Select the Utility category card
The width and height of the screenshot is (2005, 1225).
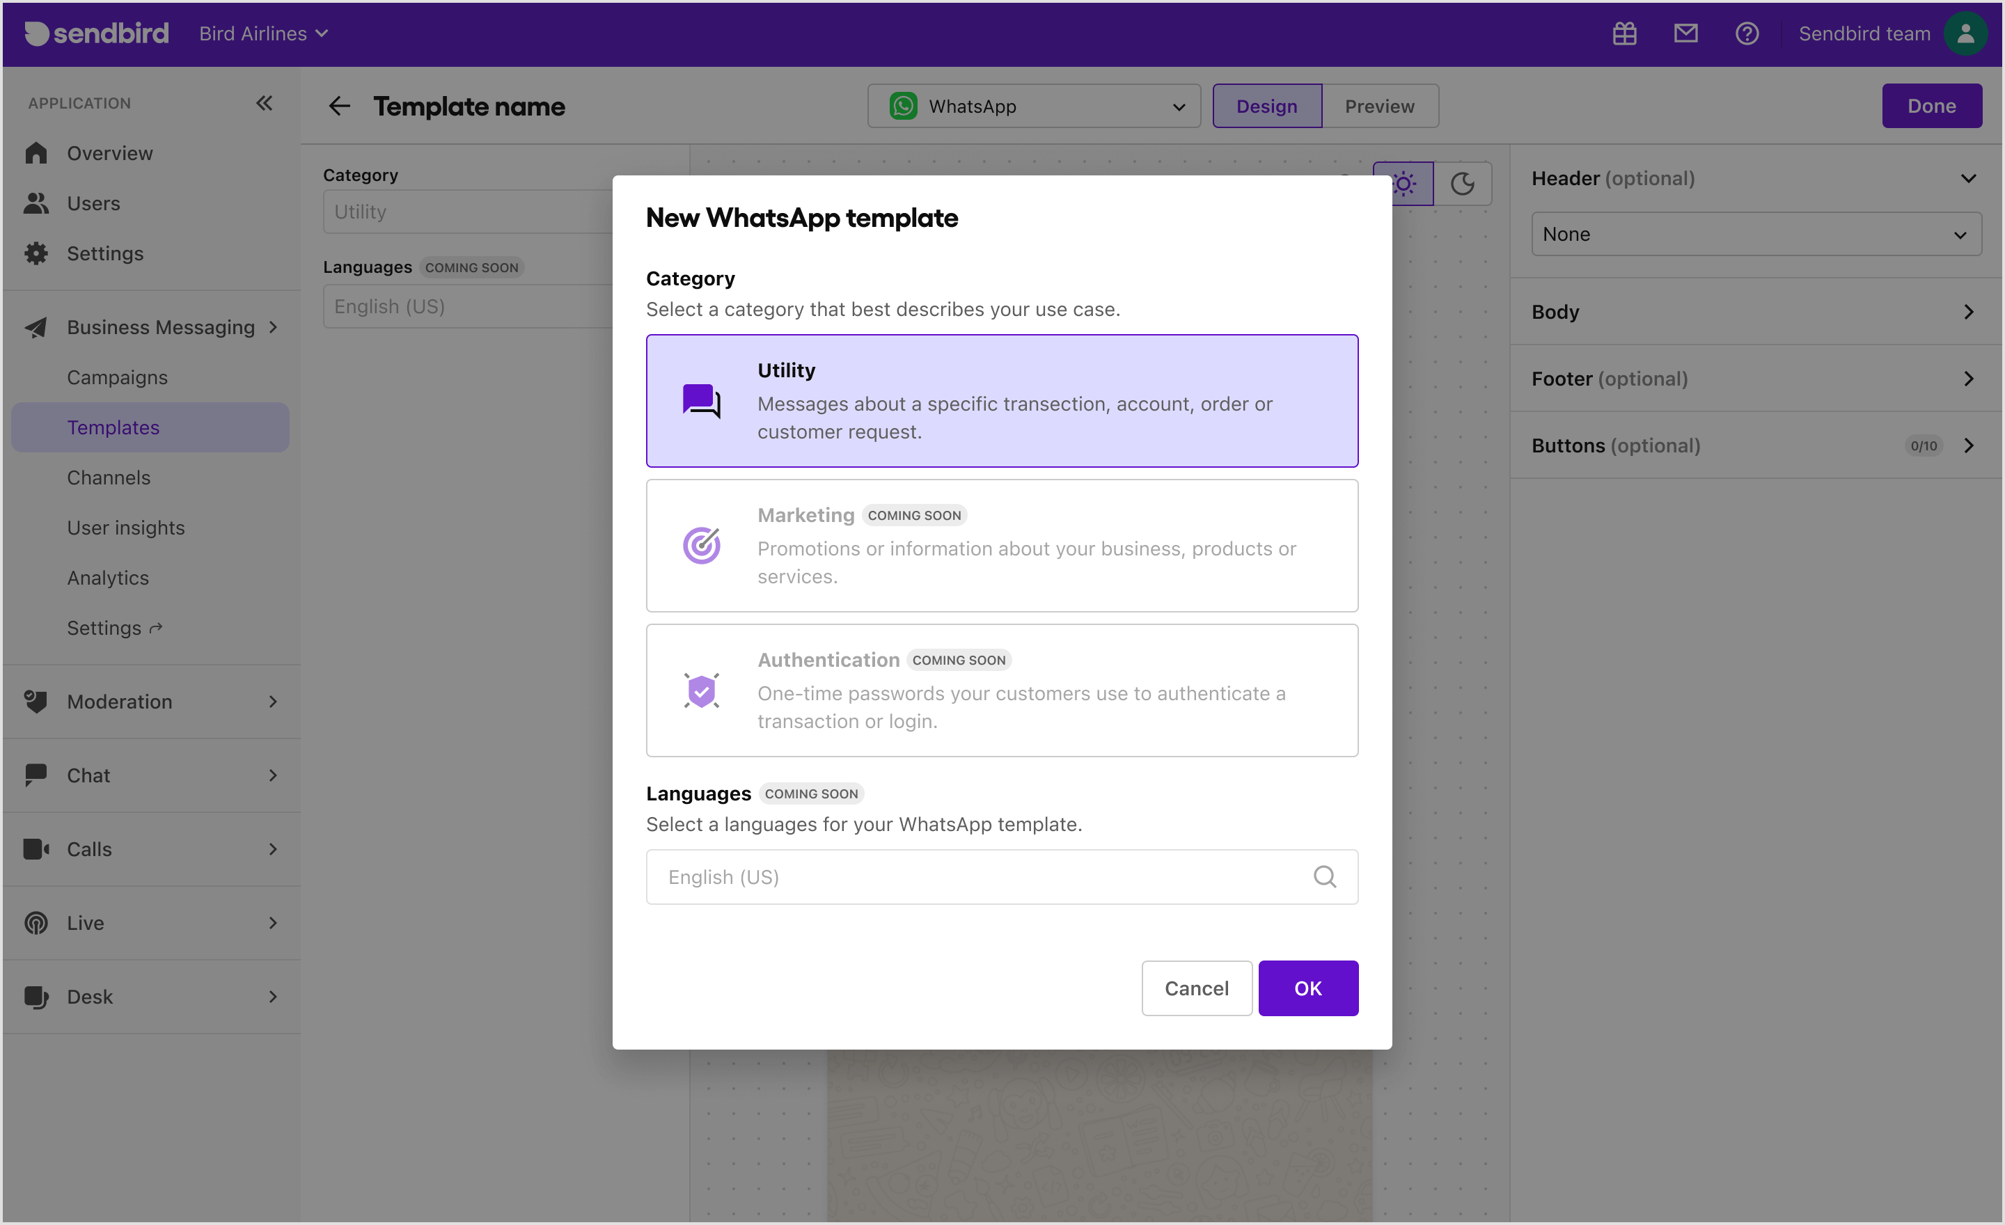click(1002, 400)
